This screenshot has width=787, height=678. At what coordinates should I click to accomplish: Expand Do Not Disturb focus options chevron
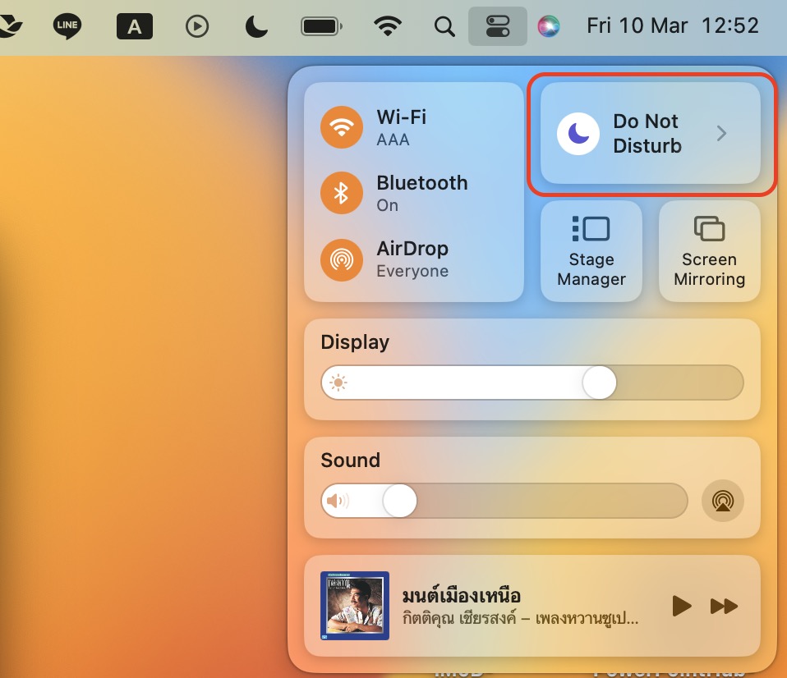pos(721,134)
